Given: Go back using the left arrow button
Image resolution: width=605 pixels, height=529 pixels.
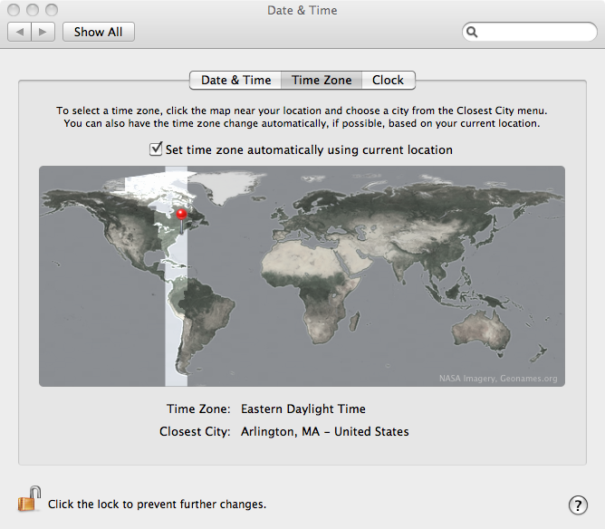Looking at the screenshot, I should (x=20, y=32).
